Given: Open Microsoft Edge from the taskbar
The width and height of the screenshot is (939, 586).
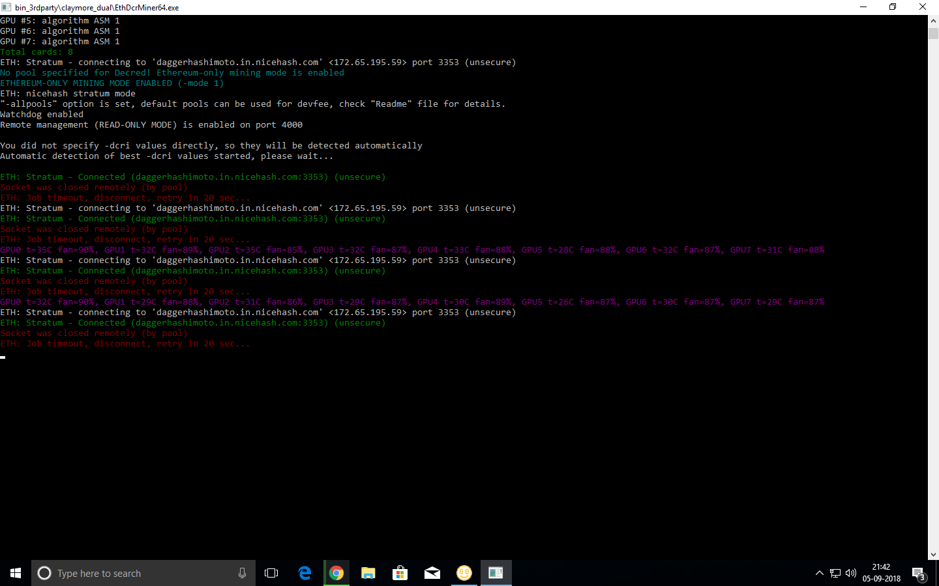Looking at the screenshot, I should pos(305,573).
